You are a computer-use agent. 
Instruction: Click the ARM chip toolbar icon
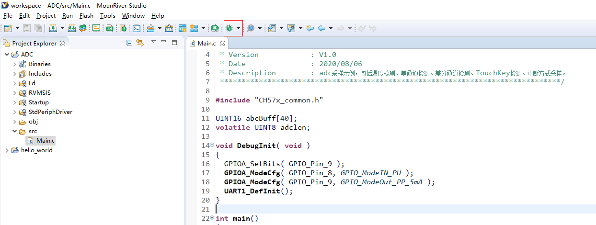(x=169, y=28)
